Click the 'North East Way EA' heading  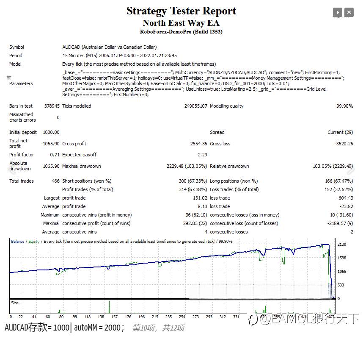coord(181,23)
